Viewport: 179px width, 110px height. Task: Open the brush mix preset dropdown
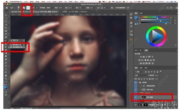[x=46, y=8]
